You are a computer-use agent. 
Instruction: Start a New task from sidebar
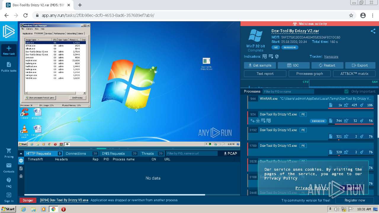pyautogui.click(x=9, y=50)
